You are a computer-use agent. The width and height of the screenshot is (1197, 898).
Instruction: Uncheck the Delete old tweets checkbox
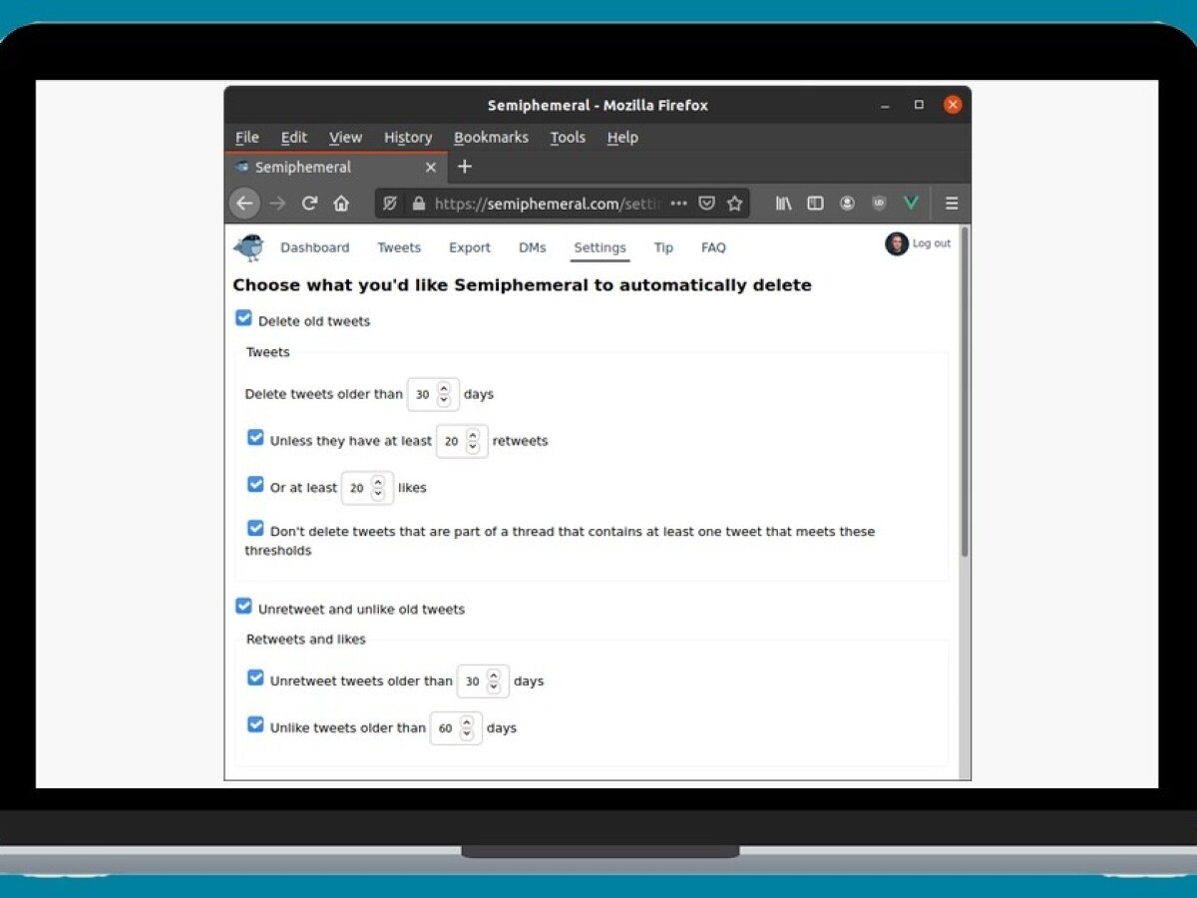243,318
